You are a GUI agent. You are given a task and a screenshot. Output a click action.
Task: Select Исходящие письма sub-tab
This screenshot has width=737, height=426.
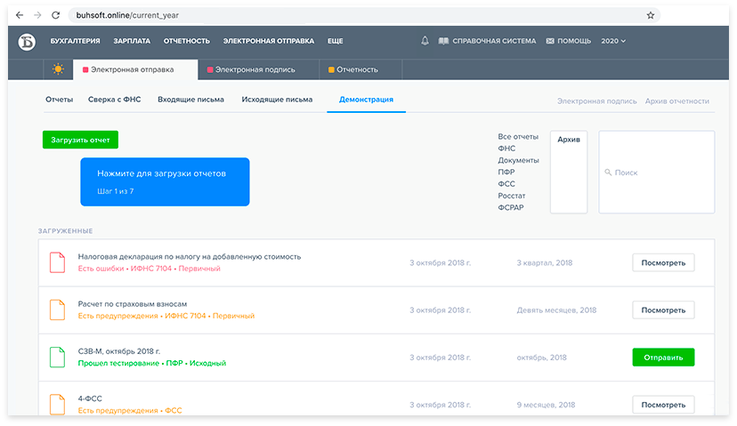coord(277,99)
